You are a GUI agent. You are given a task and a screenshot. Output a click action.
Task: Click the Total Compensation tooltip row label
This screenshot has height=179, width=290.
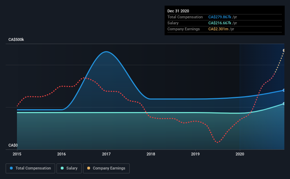(185, 17)
